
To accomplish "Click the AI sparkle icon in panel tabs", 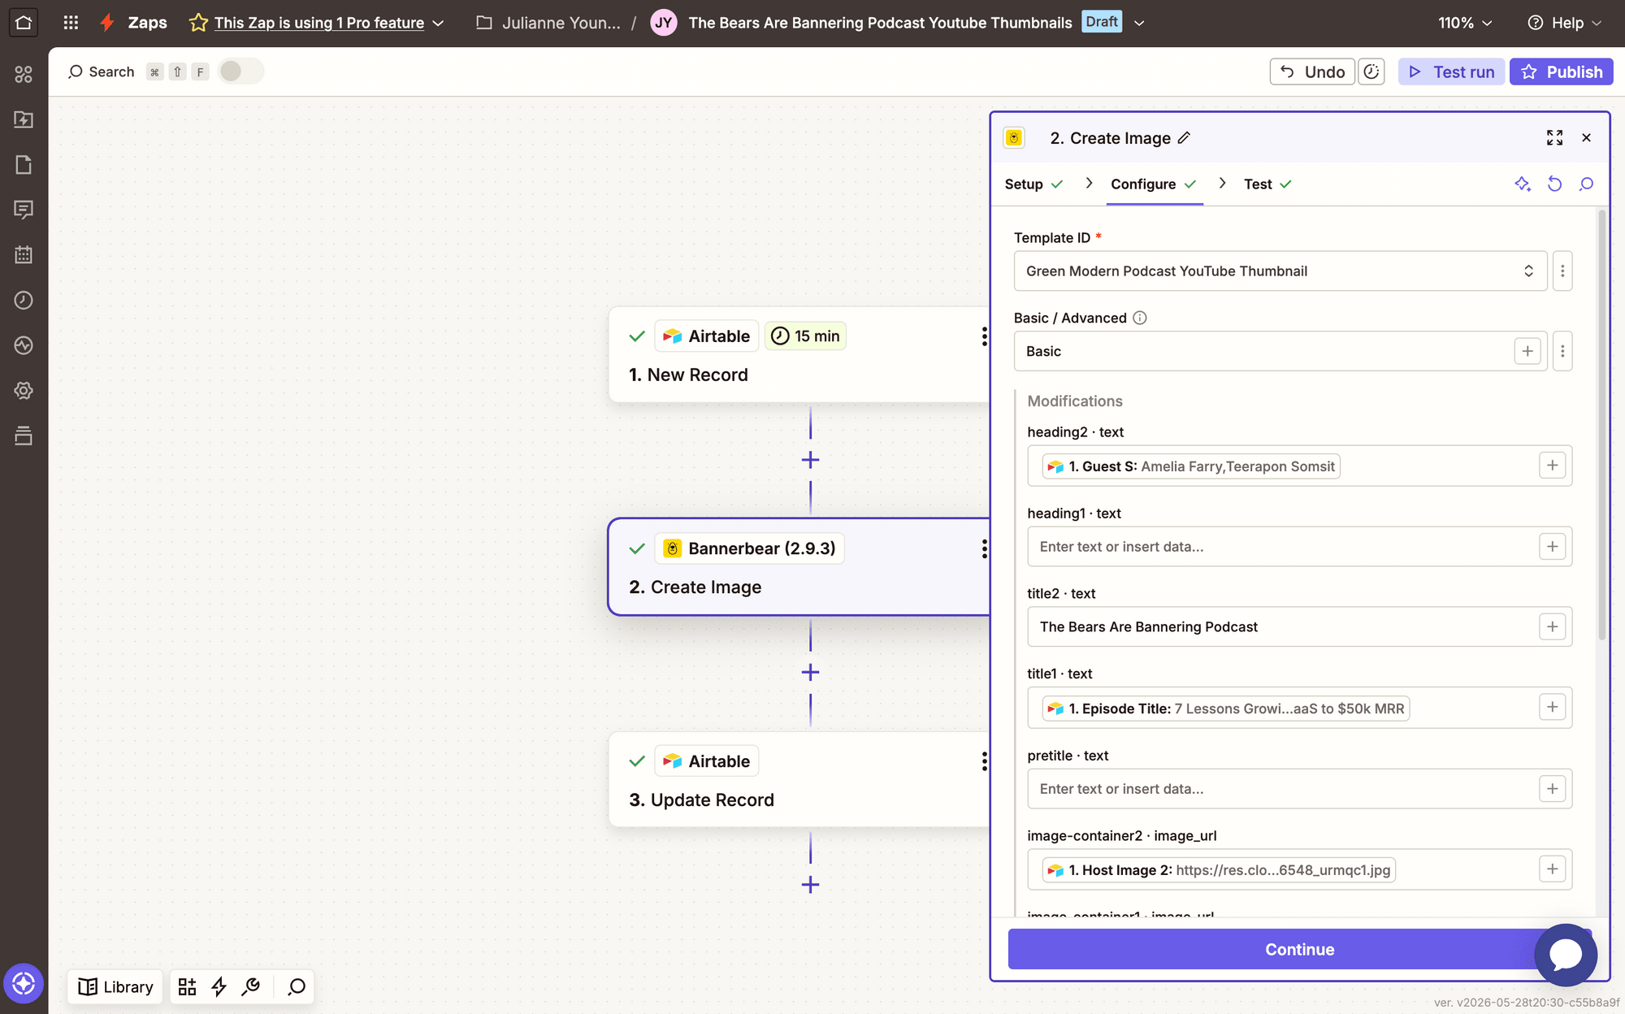I will coord(1523,184).
